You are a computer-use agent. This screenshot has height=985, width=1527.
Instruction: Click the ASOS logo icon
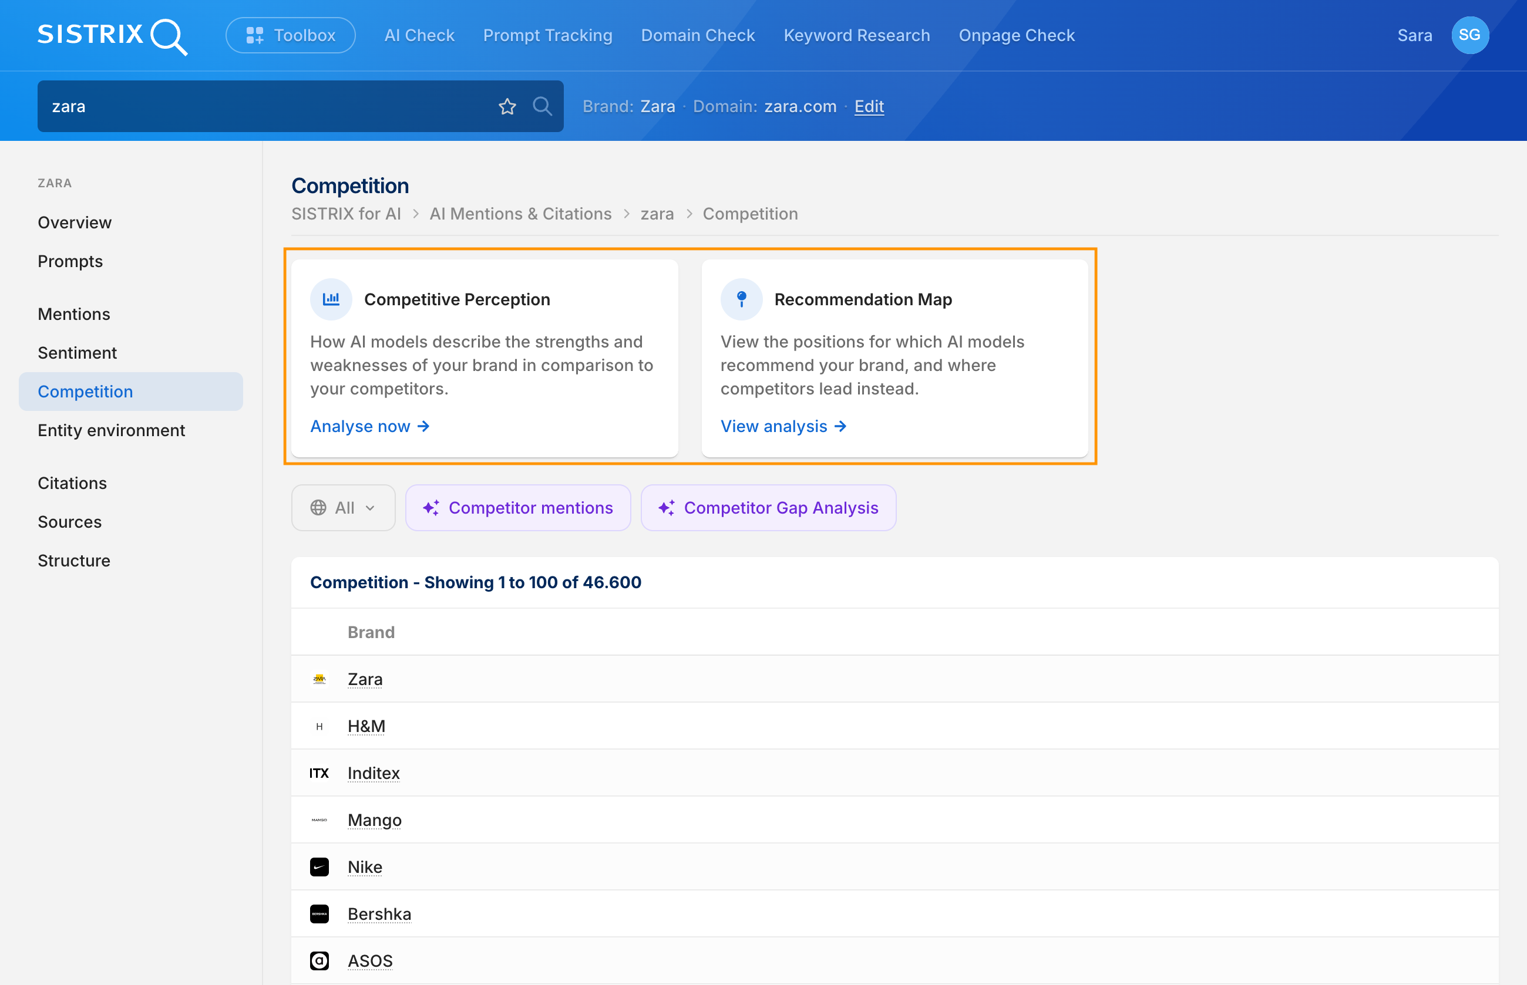point(319,961)
